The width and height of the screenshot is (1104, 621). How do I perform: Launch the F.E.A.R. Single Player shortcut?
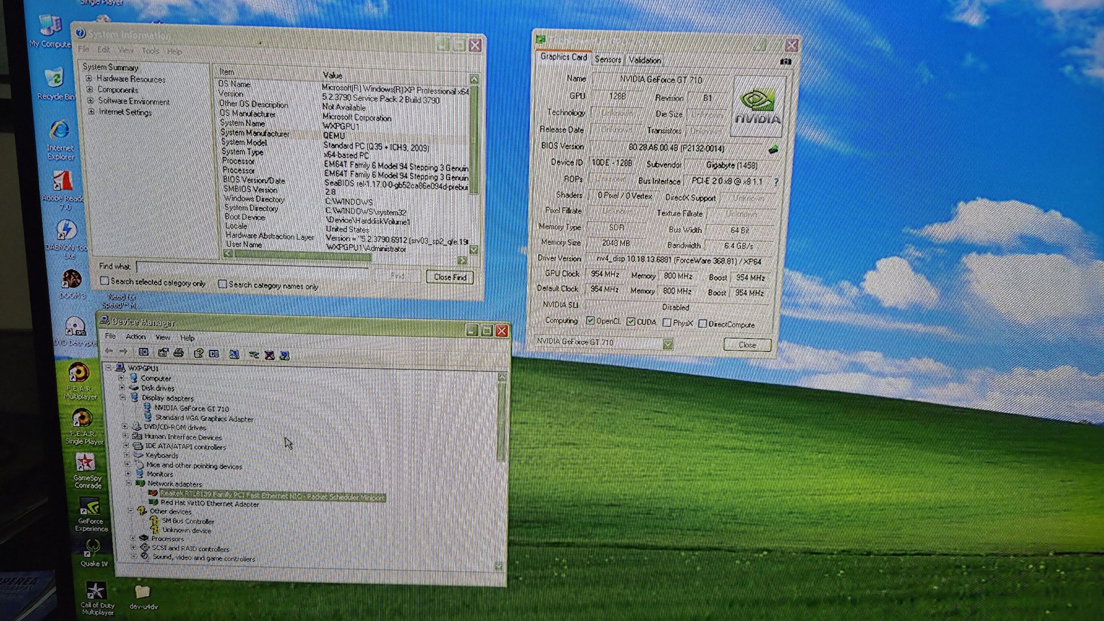point(82,427)
